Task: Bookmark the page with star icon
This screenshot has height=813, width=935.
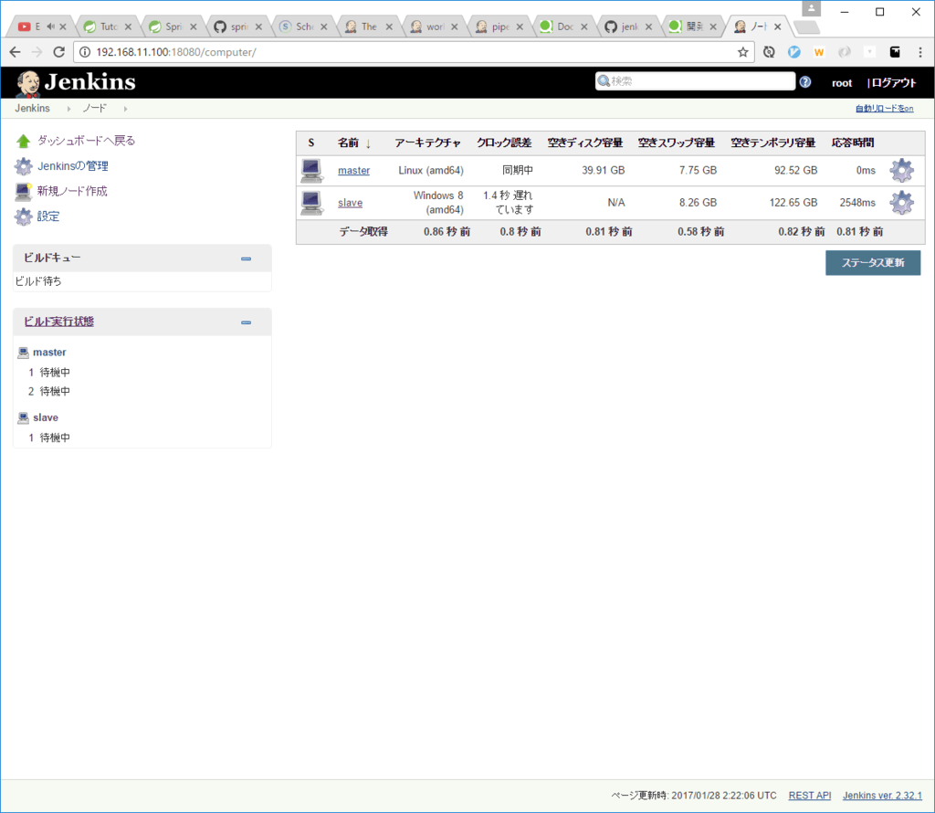Action: [743, 52]
